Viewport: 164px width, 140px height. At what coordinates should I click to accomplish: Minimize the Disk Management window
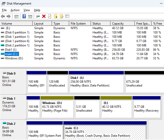pyautogui.click(x=161, y=4)
